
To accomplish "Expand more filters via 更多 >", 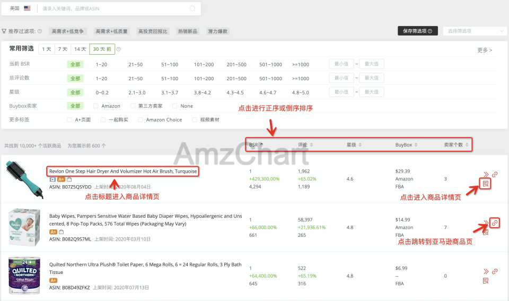I will point(485,50).
